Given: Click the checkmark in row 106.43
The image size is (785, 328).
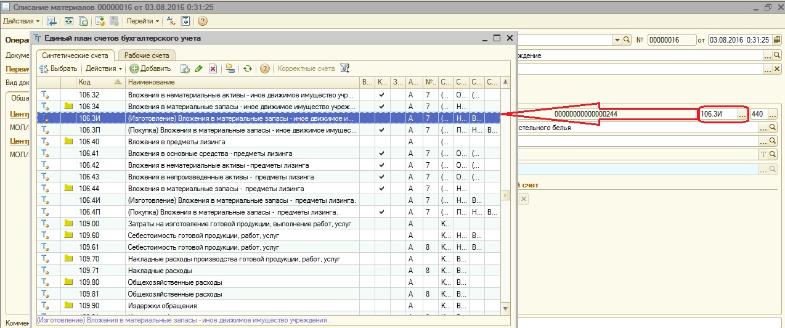Looking at the screenshot, I should click(x=382, y=177).
